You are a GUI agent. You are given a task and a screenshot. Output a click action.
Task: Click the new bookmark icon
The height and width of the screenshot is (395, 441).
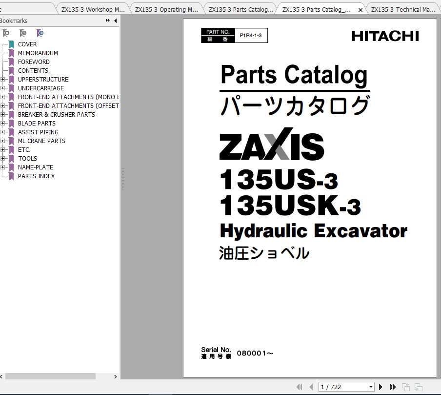point(23,33)
